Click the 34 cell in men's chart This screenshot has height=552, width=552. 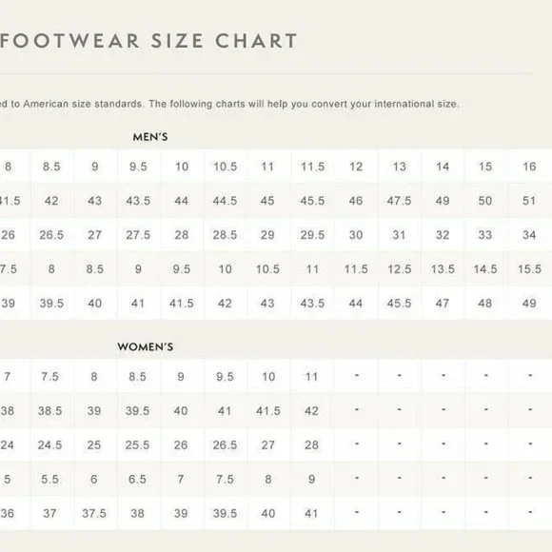[529, 234]
